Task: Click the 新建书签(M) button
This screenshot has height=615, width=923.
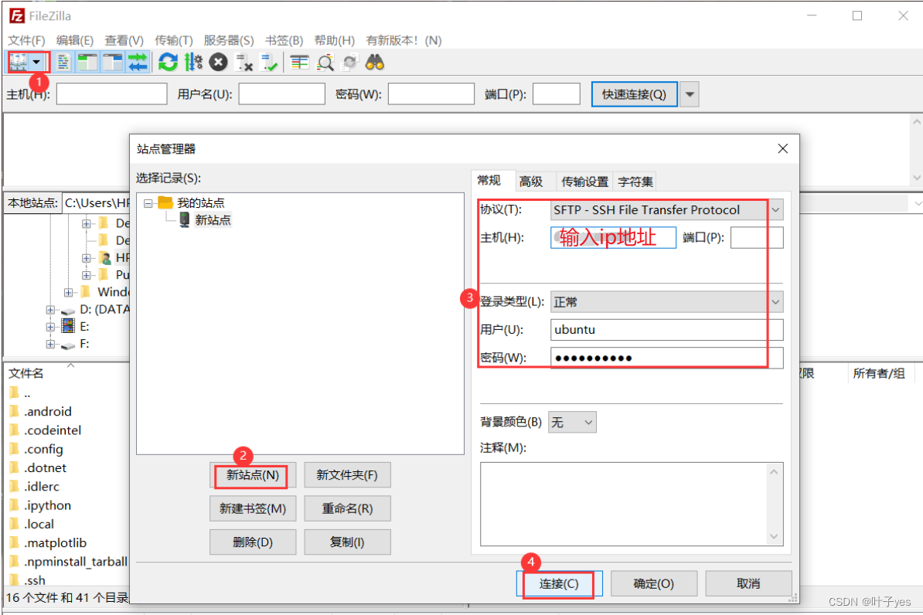Action: point(253,508)
